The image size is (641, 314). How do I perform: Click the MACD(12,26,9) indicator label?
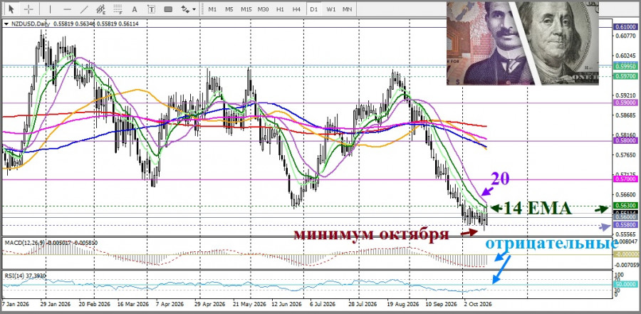[x=24, y=243]
